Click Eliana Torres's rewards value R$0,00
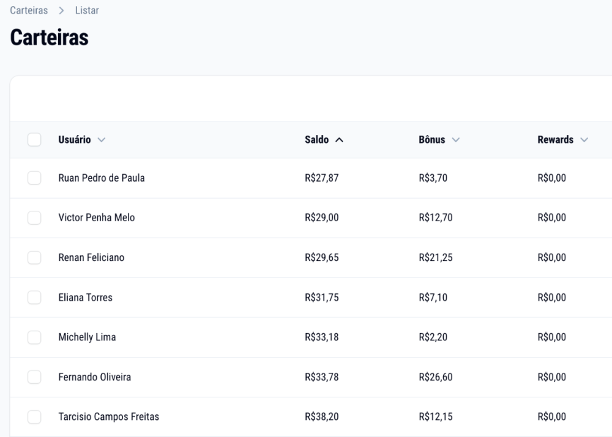 [551, 298]
